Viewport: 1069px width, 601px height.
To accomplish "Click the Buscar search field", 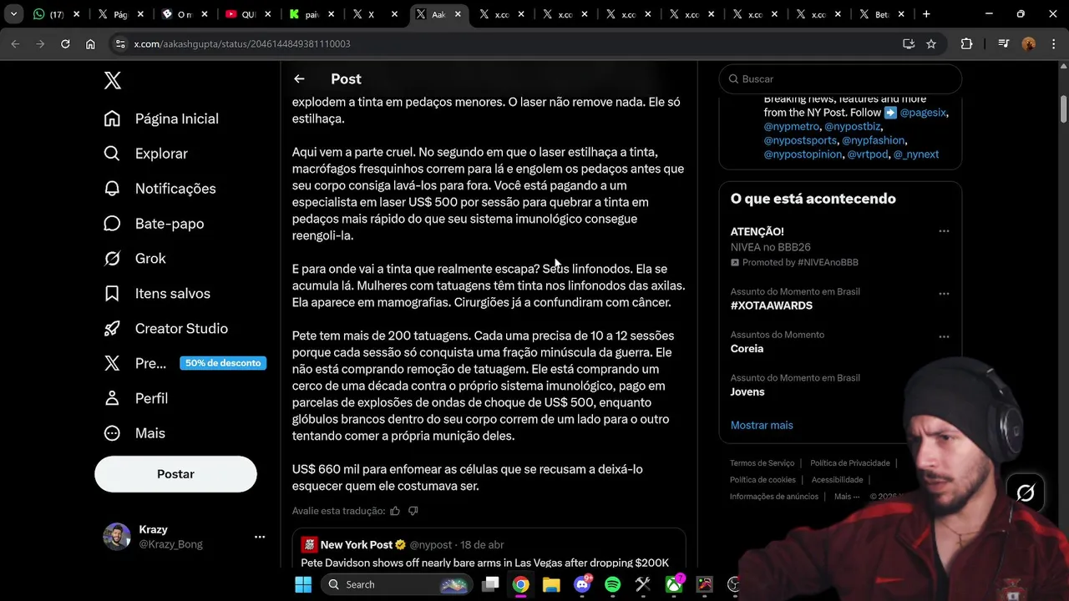I will pos(840,78).
